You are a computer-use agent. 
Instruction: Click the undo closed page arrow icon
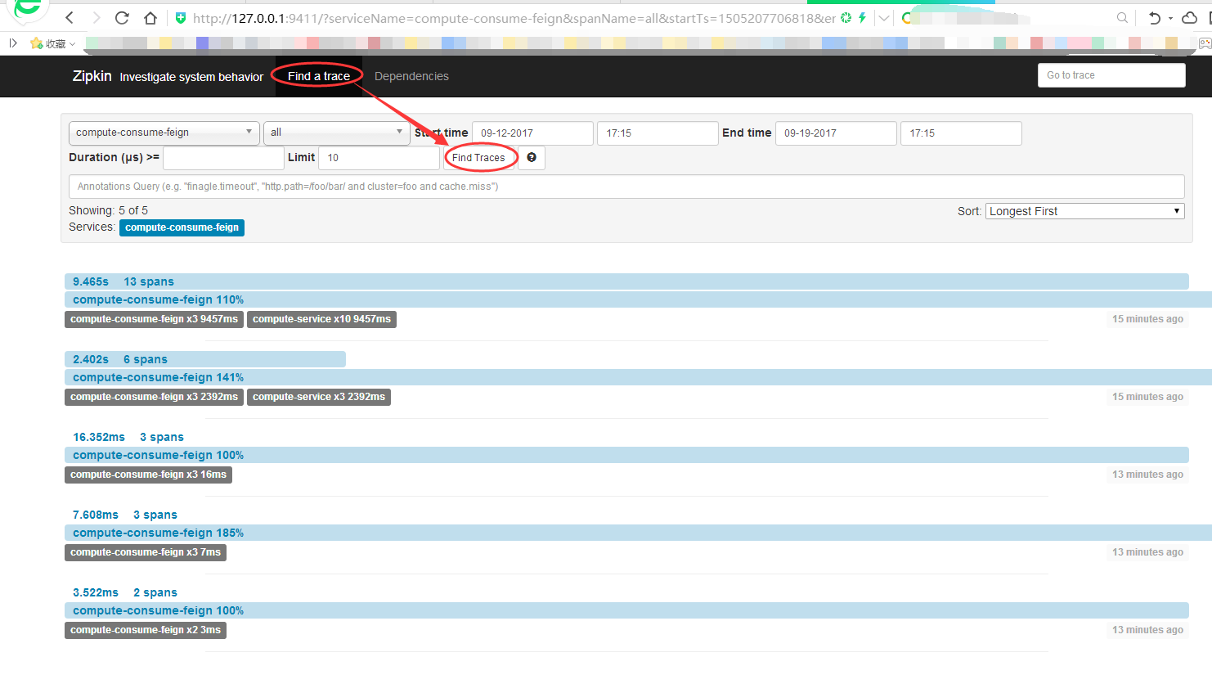(x=1154, y=18)
